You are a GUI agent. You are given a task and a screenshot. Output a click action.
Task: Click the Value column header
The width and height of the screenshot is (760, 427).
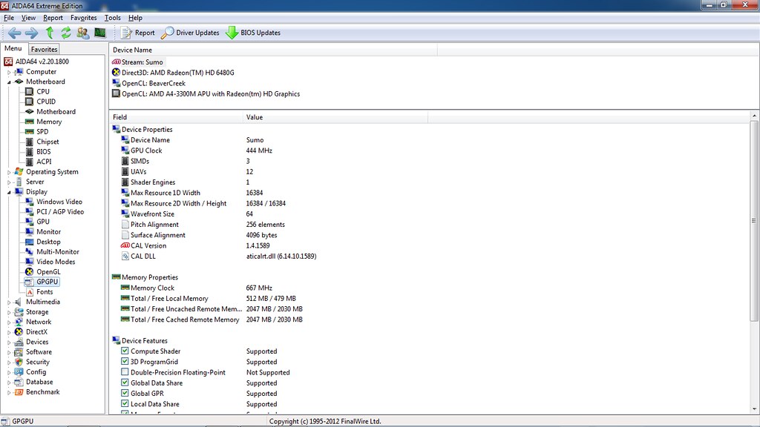[x=335, y=117]
